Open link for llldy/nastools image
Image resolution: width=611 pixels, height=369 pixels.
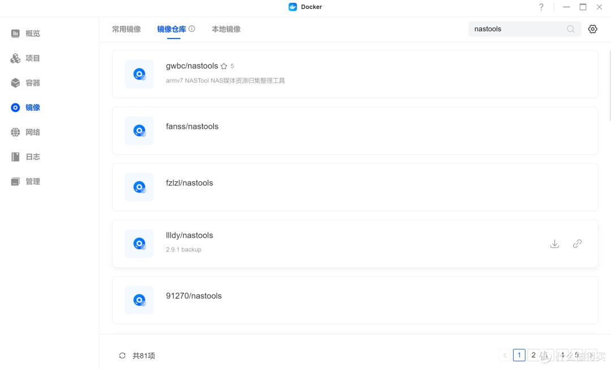point(577,244)
